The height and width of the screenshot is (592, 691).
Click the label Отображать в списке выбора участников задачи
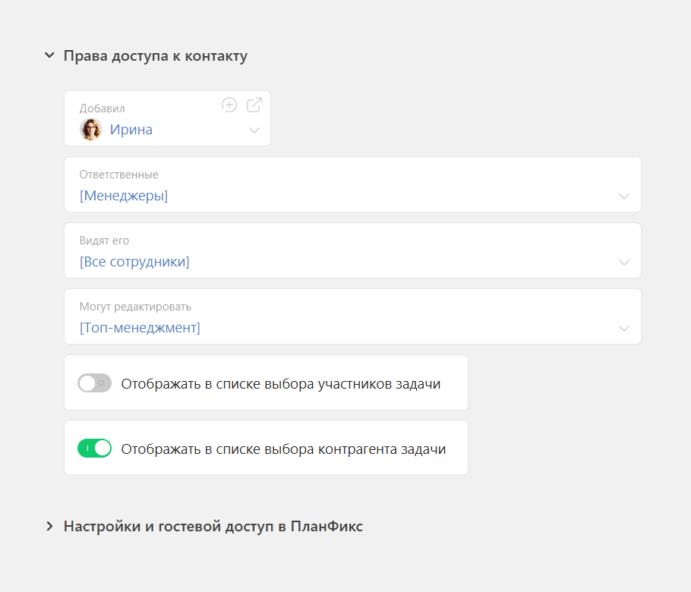point(281,383)
